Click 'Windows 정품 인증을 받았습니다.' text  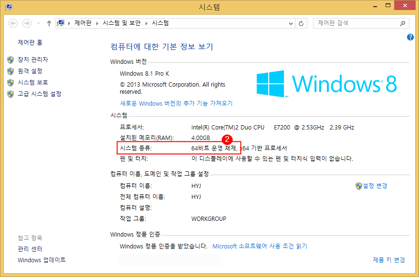pyautogui.click(x=164, y=246)
